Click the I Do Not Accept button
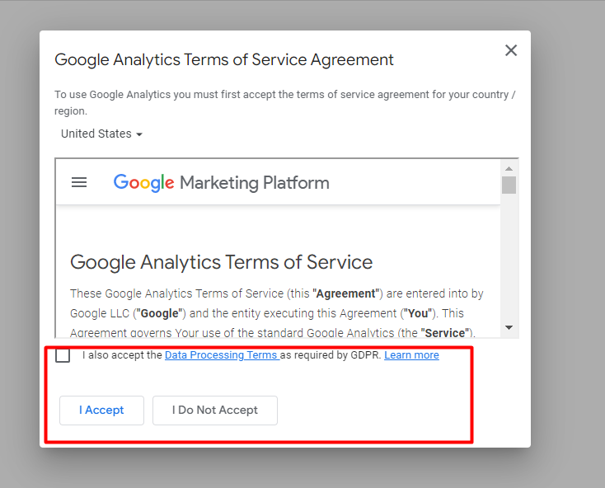 pos(215,410)
